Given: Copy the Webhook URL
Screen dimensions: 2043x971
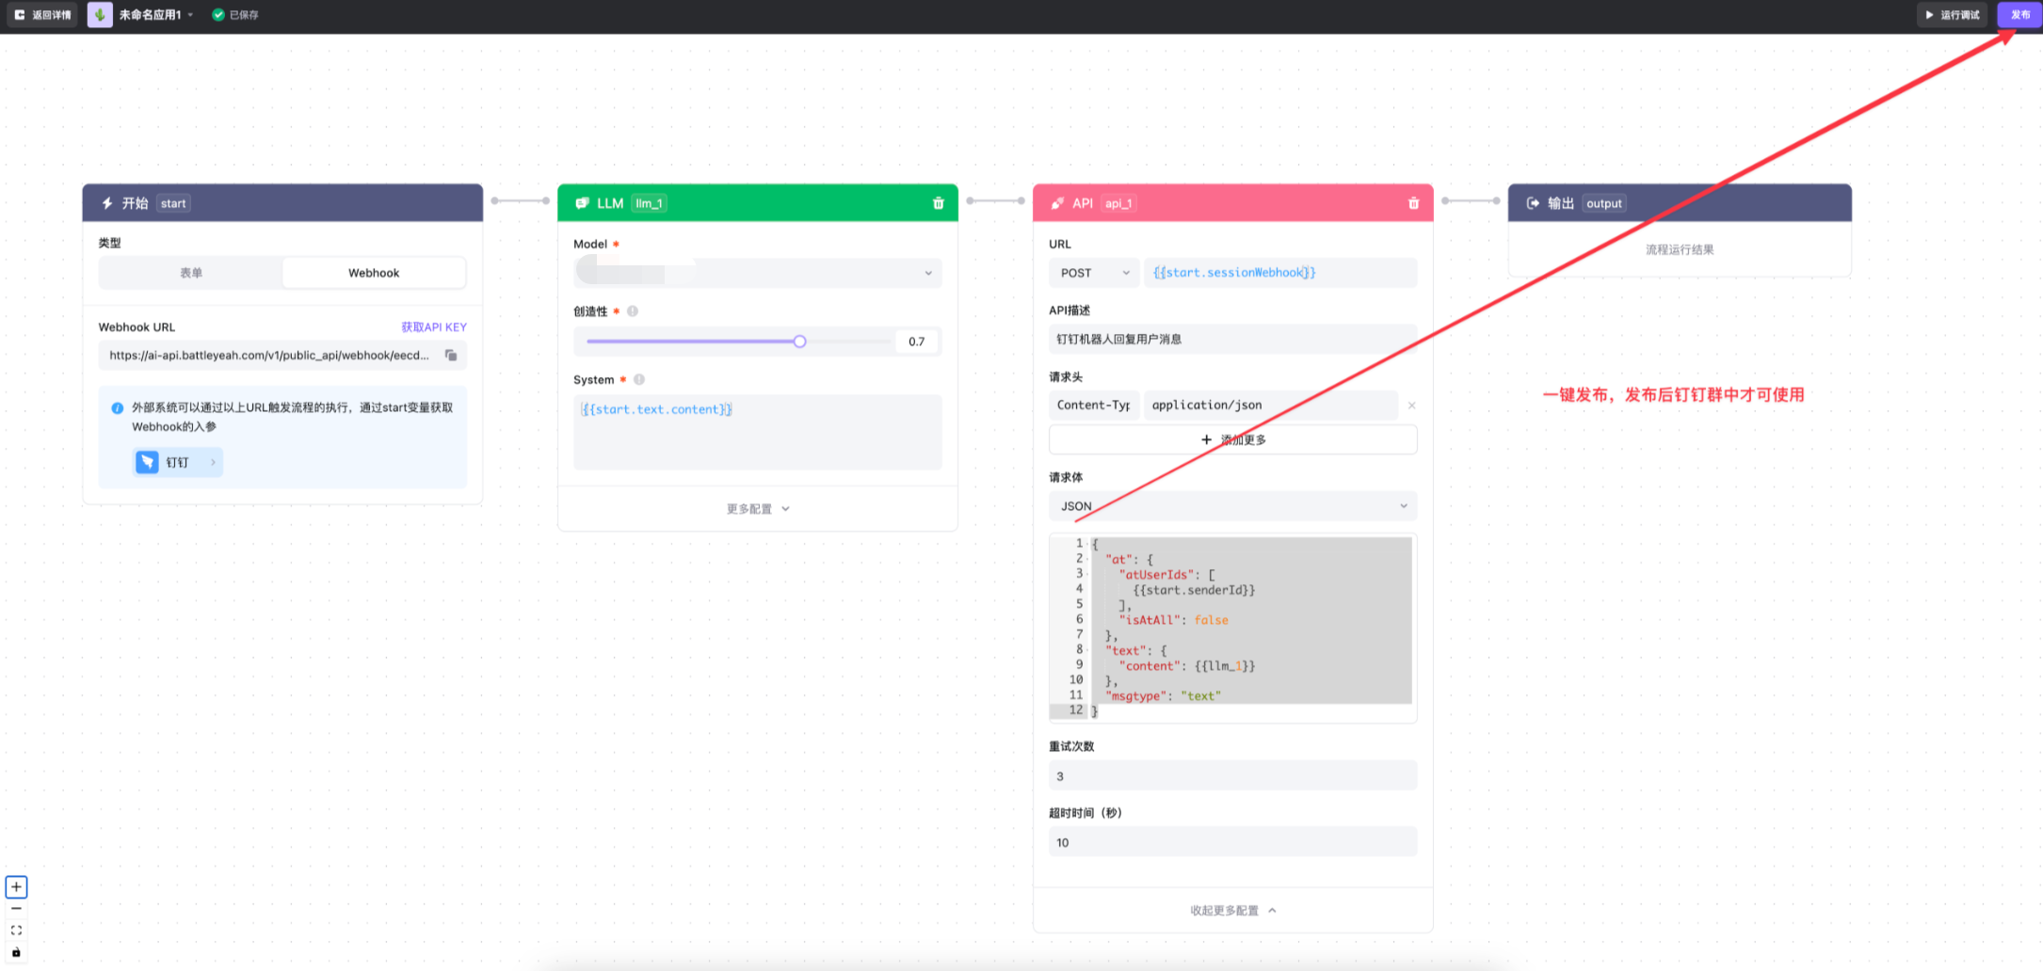Looking at the screenshot, I should pyautogui.click(x=451, y=355).
